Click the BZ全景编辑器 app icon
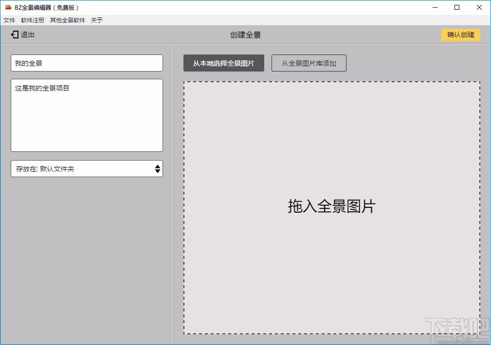The image size is (491, 345). (8, 7)
